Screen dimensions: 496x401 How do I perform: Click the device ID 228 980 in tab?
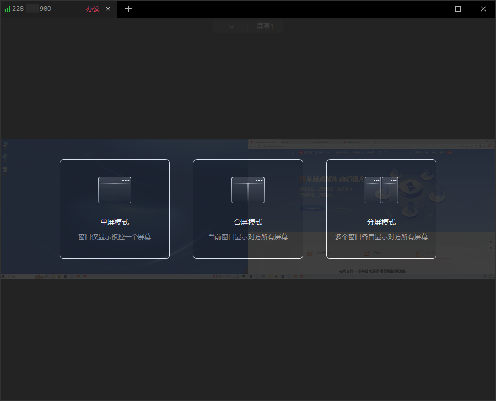click(x=31, y=9)
